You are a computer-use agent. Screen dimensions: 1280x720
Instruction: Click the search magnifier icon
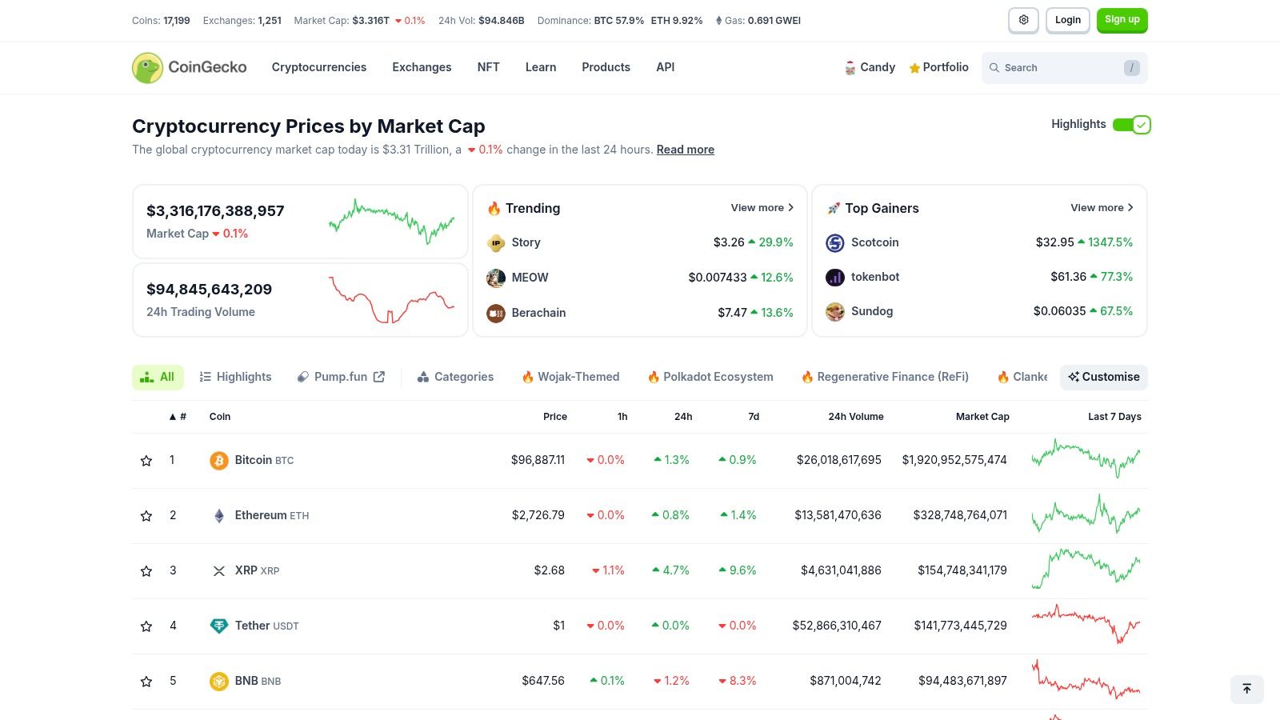(994, 68)
